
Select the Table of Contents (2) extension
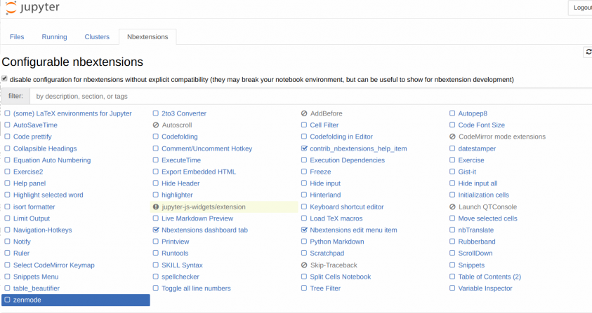pyautogui.click(x=489, y=277)
